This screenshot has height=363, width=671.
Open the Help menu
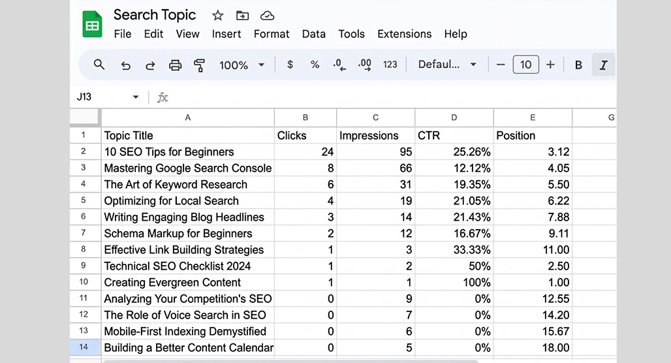coord(456,34)
